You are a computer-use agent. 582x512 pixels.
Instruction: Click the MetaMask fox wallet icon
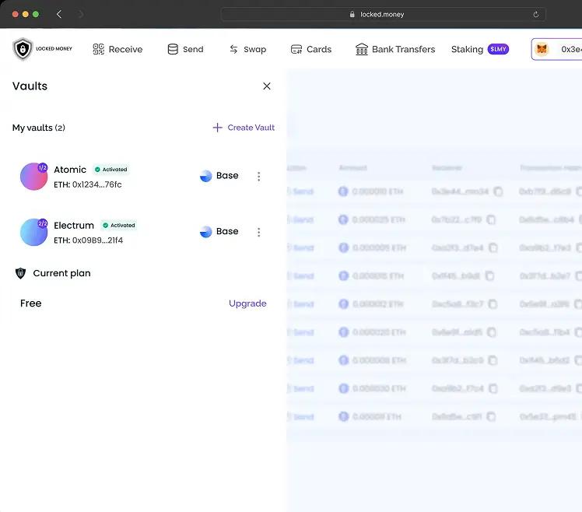[542, 49]
